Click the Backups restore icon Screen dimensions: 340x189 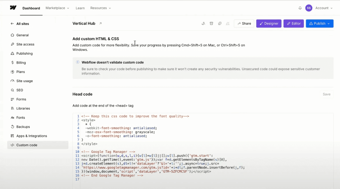pos(12,127)
